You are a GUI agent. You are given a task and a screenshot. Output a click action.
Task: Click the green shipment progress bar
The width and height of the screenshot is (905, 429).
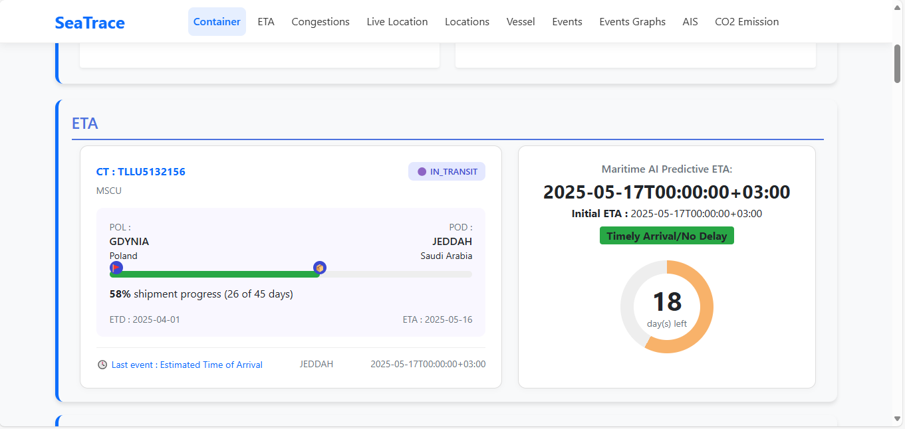click(214, 274)
